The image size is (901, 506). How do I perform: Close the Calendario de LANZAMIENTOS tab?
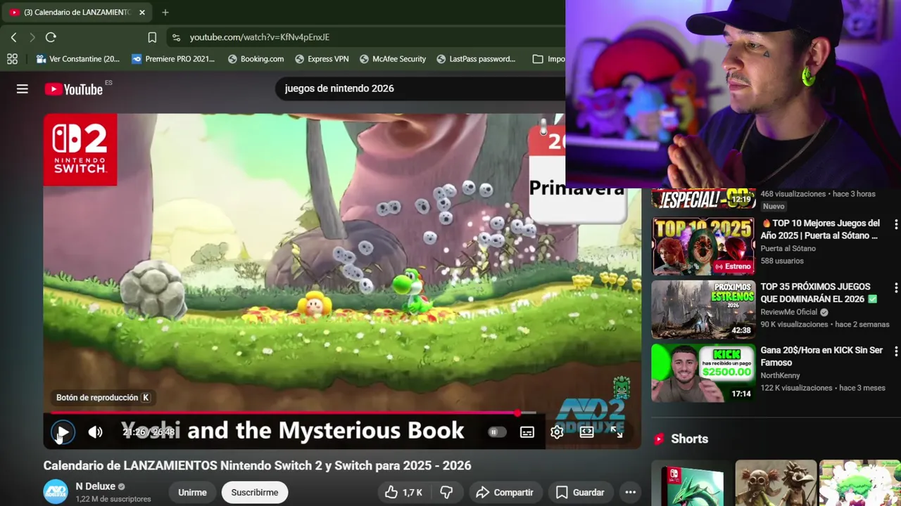tap(141, 12)
